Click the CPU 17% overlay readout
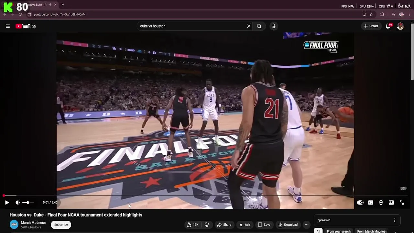This screenshot has height=233, width=414. pos(386,6)
